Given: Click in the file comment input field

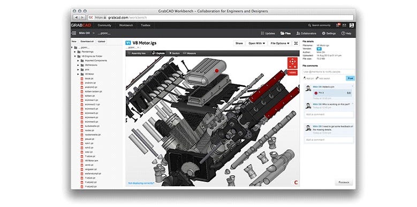Looking at the screenshot, I should [x=329, y=72].
